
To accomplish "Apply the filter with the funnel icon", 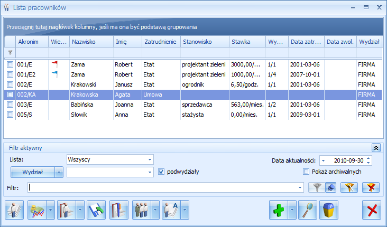I will pos(317,188).
